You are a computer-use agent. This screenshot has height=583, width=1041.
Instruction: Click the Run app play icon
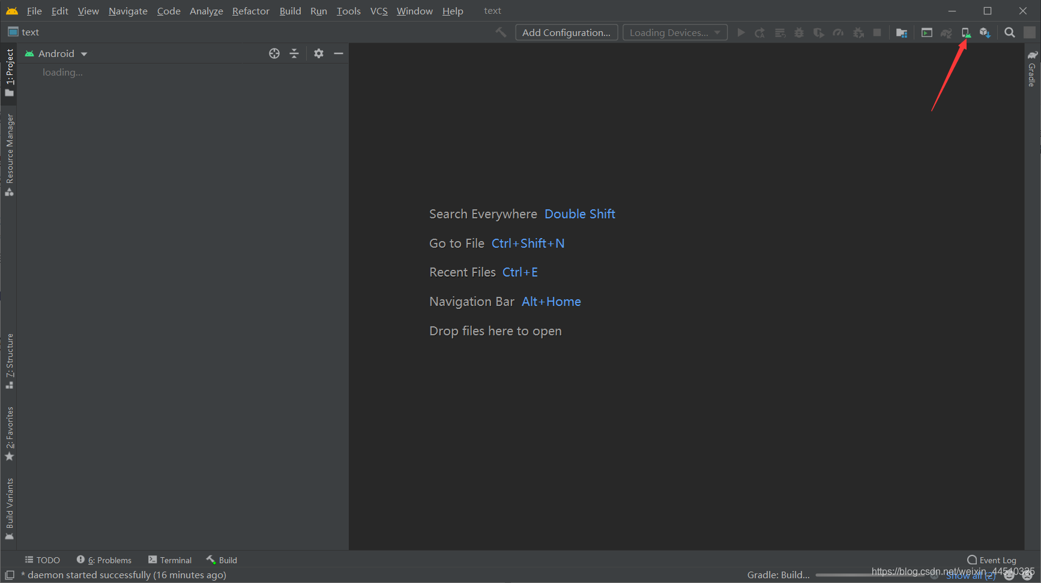coord(741,32)
